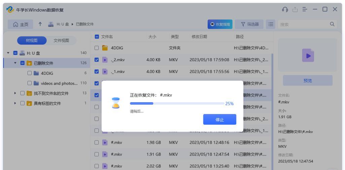Click 已删除文件 in the breadcrumb path
This screenshot has width=345, height=170.
click(85, 24)
